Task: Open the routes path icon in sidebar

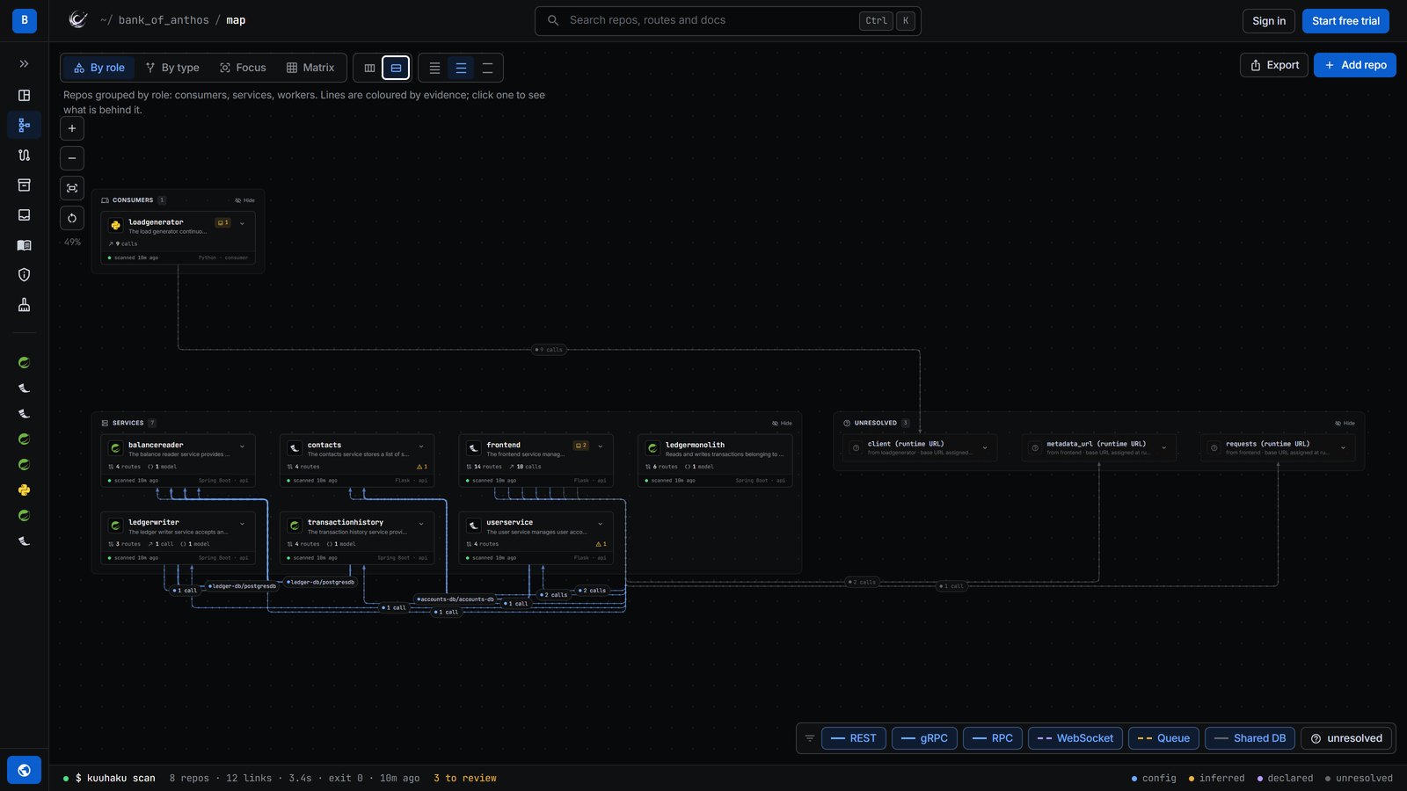Action: click(24, 155)
